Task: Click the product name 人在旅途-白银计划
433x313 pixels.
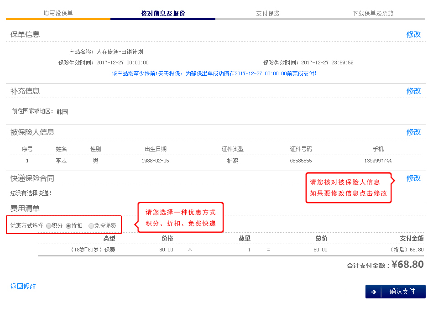Action: point(120,52)
